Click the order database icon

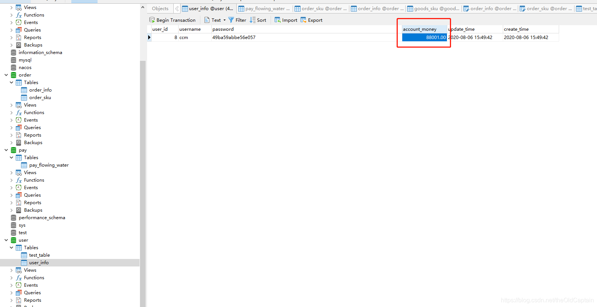[14, 75]
